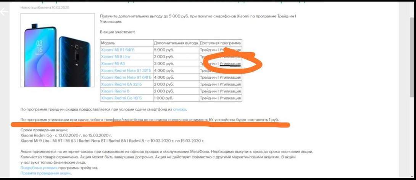416x180 pixels.
Task: Go to the Xiaomi Redmi 8 link
Action: pos(114,91)
